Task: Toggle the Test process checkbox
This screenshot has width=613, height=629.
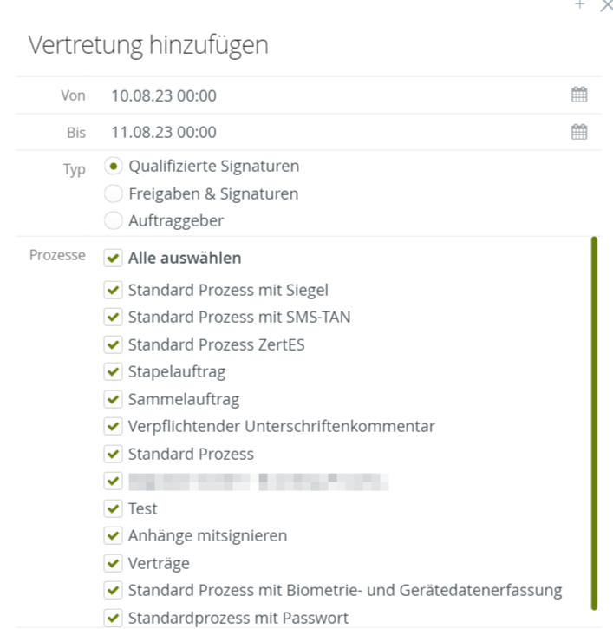Action: [112, 508]
